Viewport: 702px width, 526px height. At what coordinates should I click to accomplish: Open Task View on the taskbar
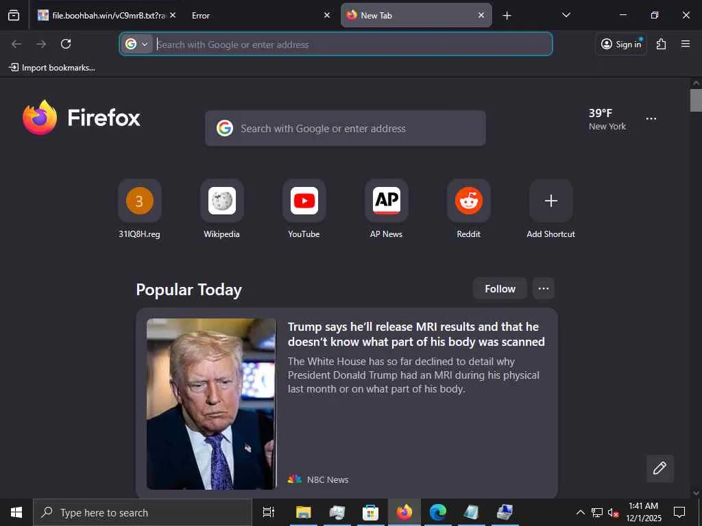pos(269,512)
